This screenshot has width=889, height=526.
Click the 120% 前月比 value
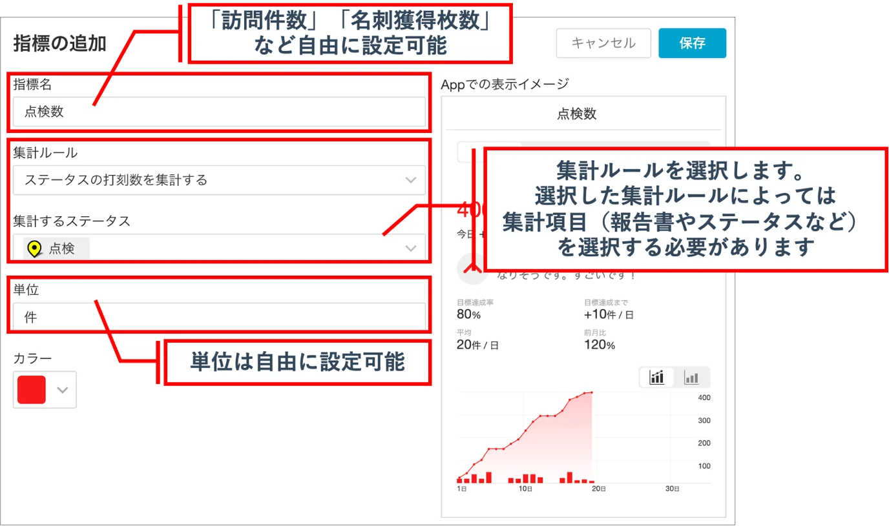point(600,345)
